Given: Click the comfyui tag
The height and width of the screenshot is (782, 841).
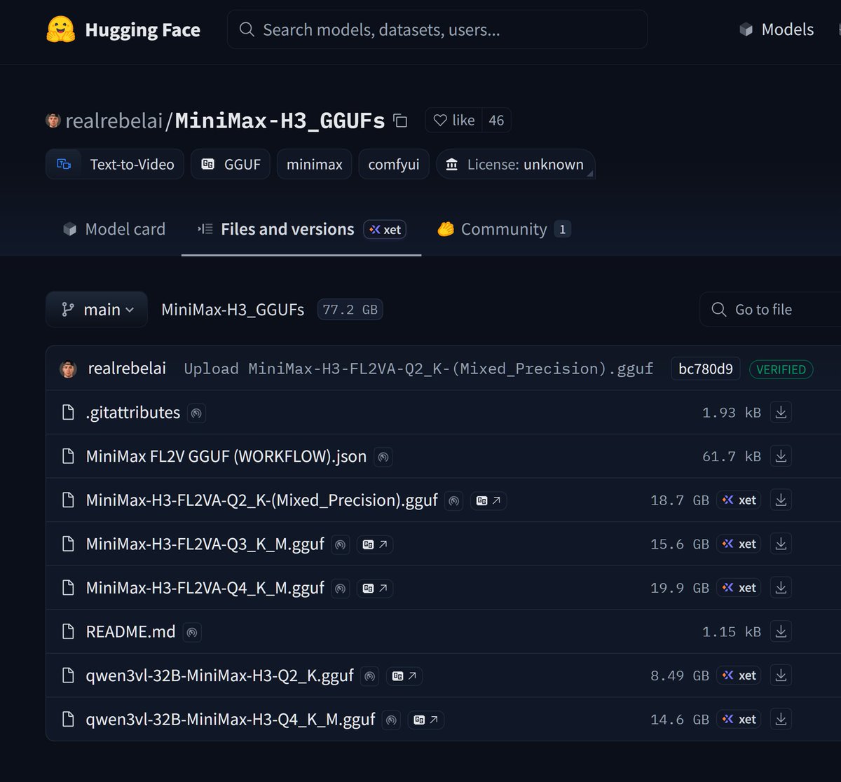Looking at the screenshot, I should (x=394, y=165).
